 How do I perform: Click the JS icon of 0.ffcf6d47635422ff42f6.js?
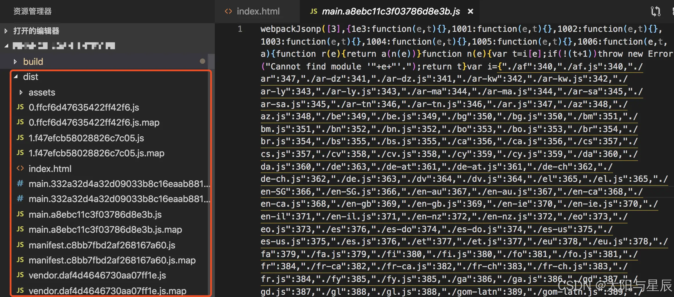[20, 107]
